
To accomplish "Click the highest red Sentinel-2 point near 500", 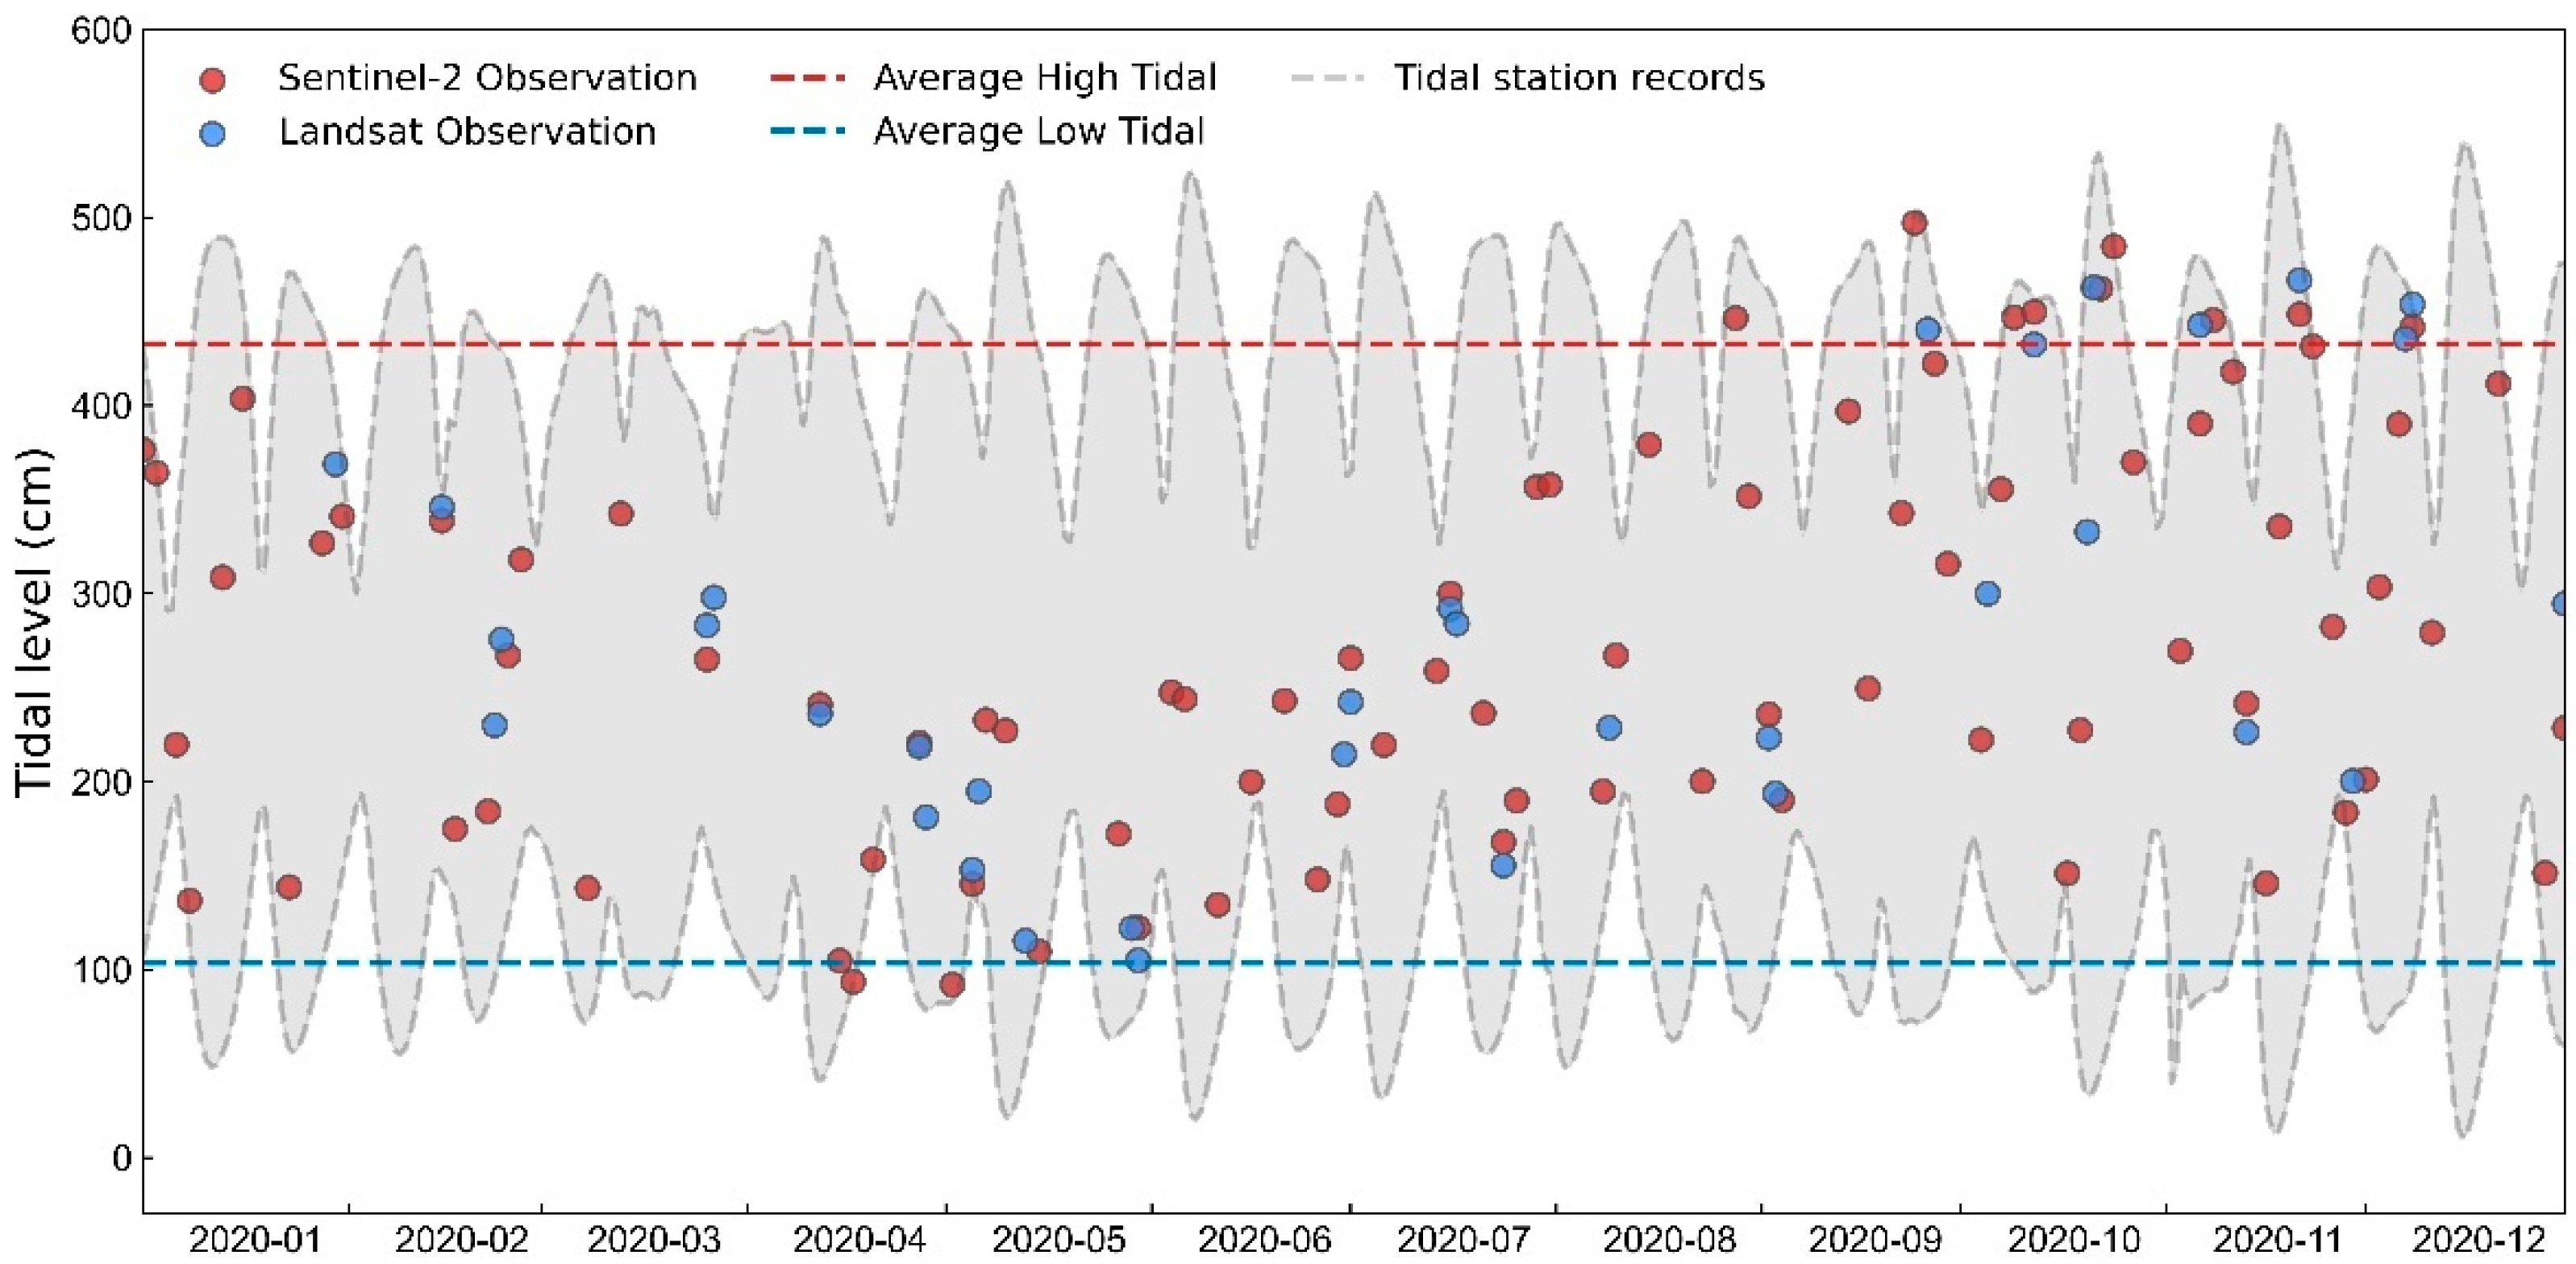I will click(x=1914, y=223).
